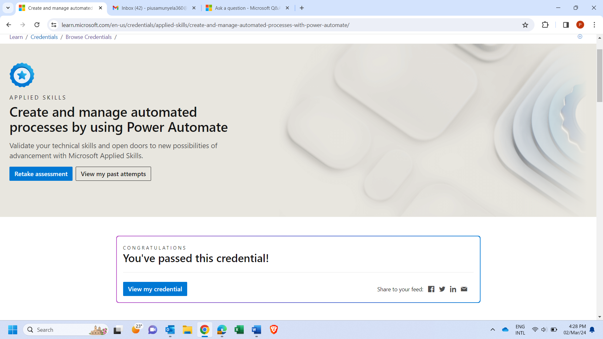Open Browse Credentials breadcrumb link
603x339 pixels.
(89, 37)
